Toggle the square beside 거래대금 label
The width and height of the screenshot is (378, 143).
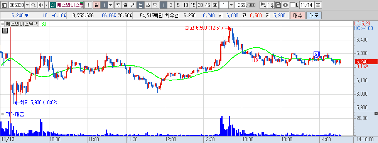coord(2,114)
